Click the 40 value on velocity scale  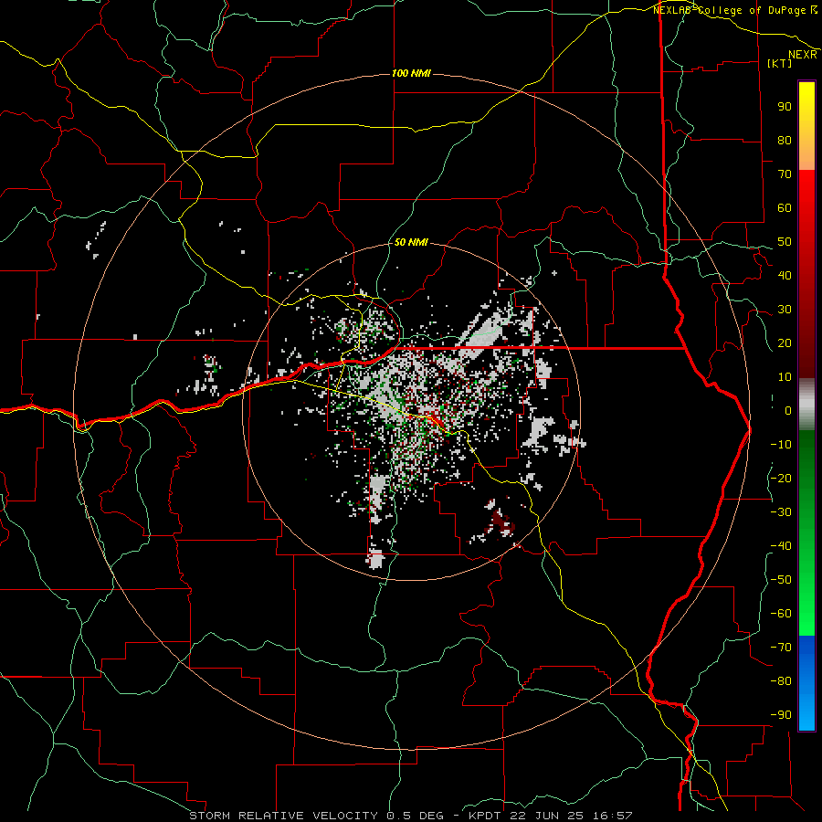[x=785, y=276]
